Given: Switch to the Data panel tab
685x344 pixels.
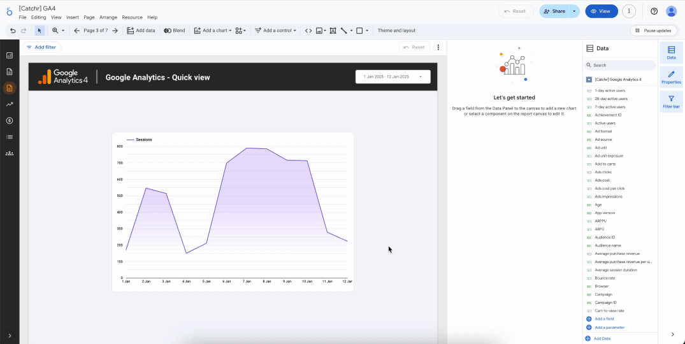Looking at the screenshot, I should 671,52.
